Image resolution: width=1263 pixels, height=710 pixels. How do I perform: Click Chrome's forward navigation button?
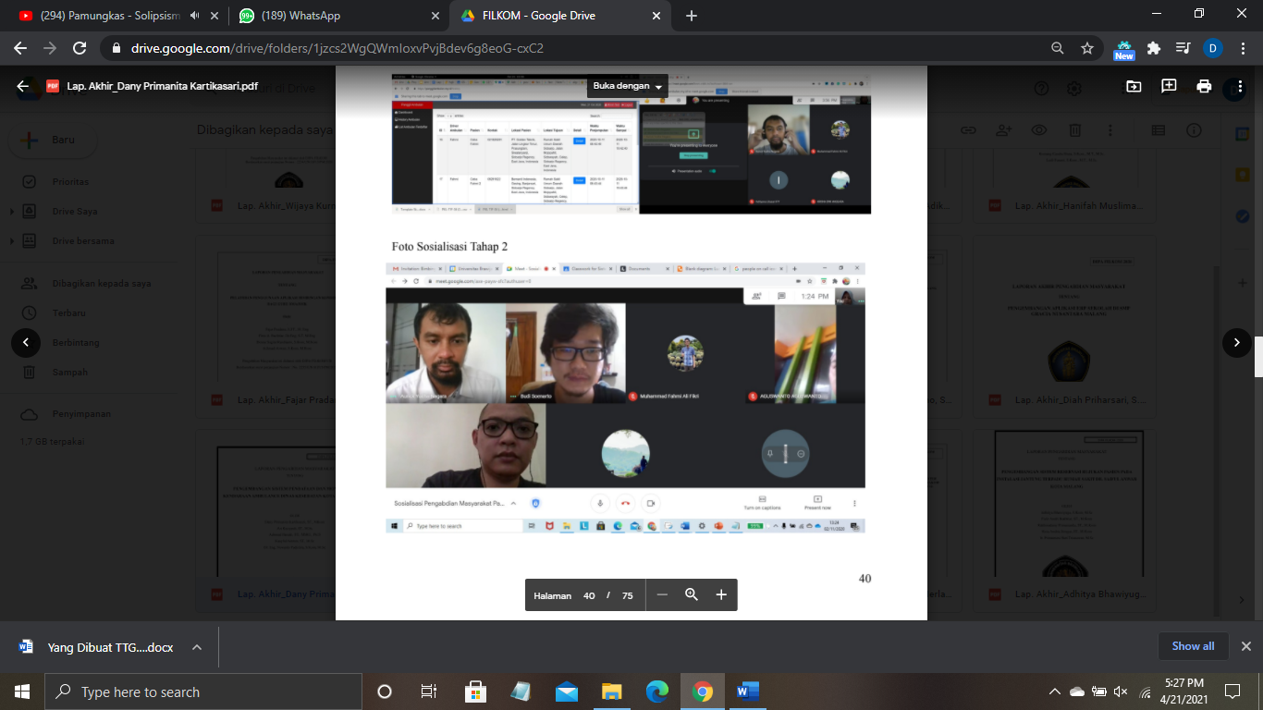pos(50,48)
